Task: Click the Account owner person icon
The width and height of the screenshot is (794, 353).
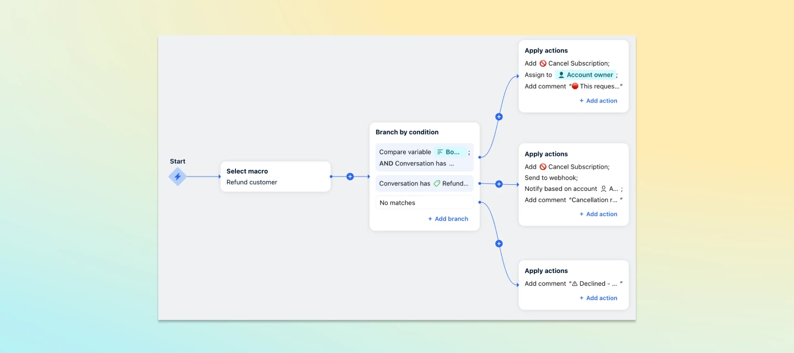Action: click(561, 75)
